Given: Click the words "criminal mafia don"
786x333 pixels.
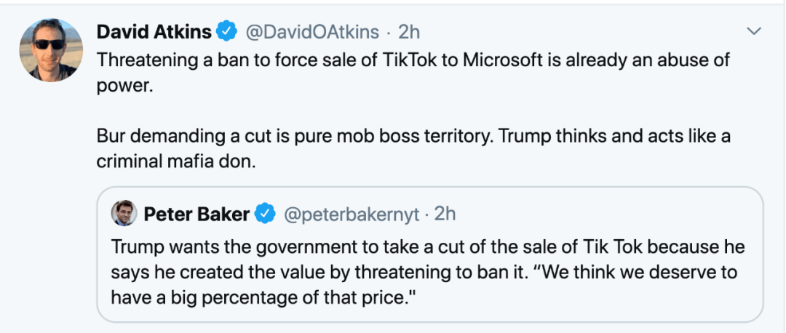Looking at the screenshot, I should tap(176, 161).
